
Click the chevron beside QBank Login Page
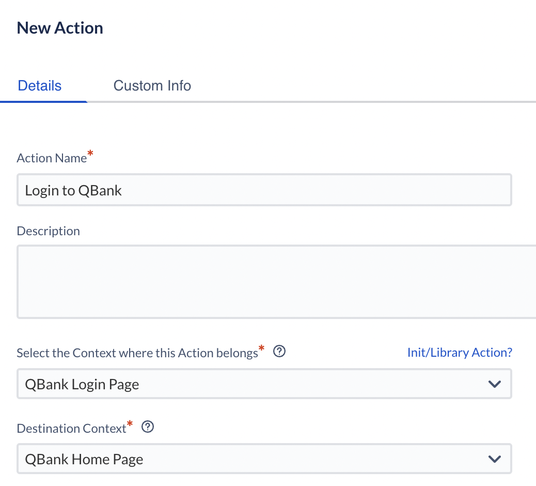(x=494, y=384)
